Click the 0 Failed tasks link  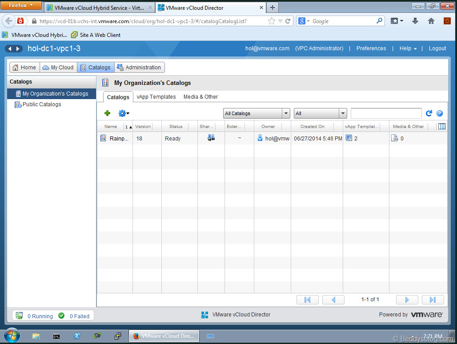(80, 316)
